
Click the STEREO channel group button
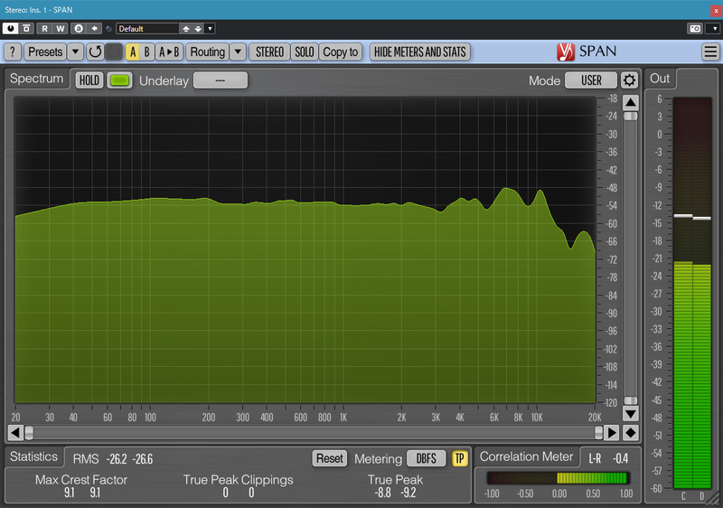(269, 52)
